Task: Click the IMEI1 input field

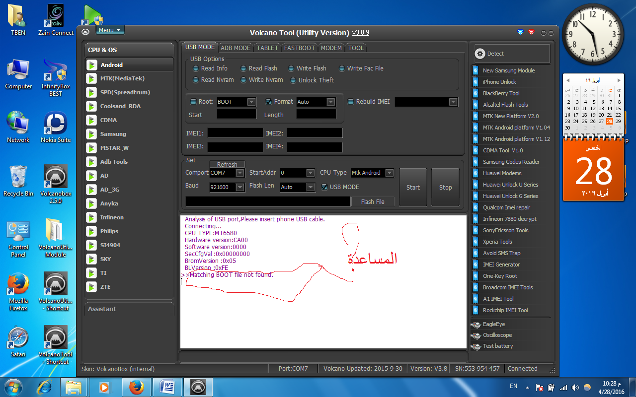Action: 235,132
